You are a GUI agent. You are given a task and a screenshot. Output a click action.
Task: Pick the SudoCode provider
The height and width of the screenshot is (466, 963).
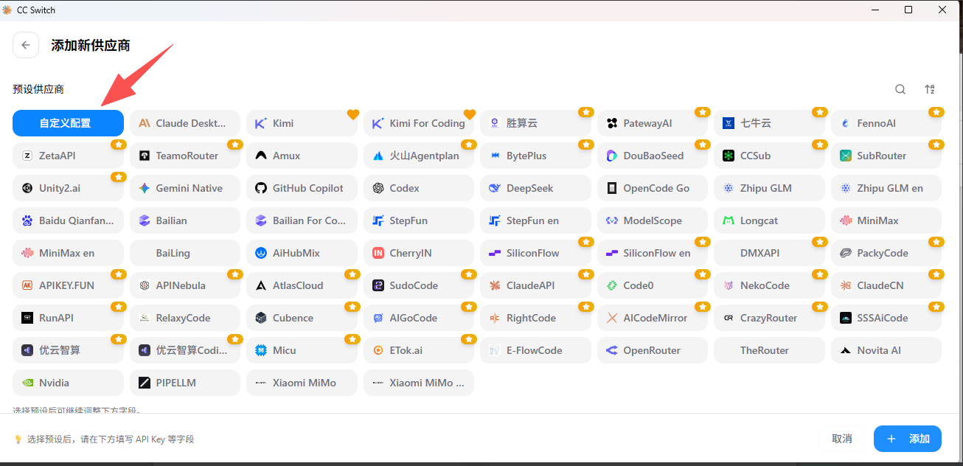pos(419,285)
